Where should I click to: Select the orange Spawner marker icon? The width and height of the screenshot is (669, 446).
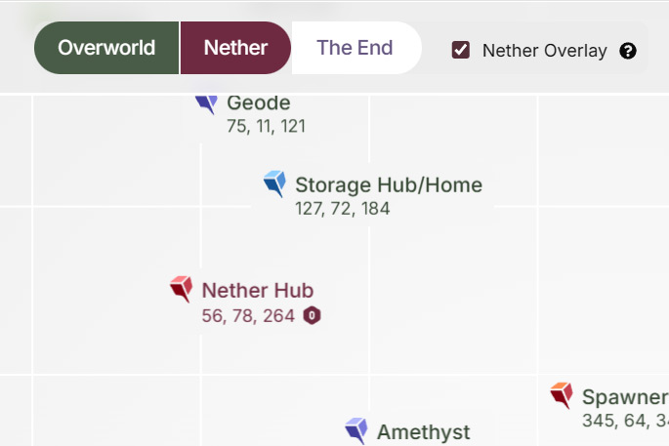pos(561,395)
